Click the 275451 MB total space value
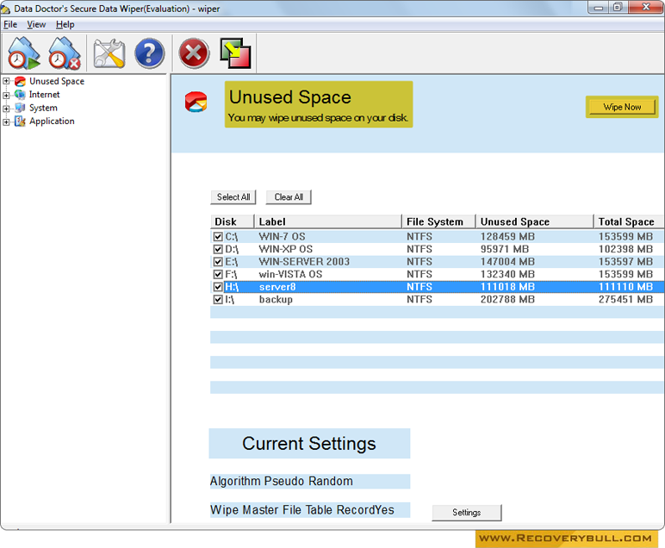The image size is (665, 548). [x=625, y=300]
